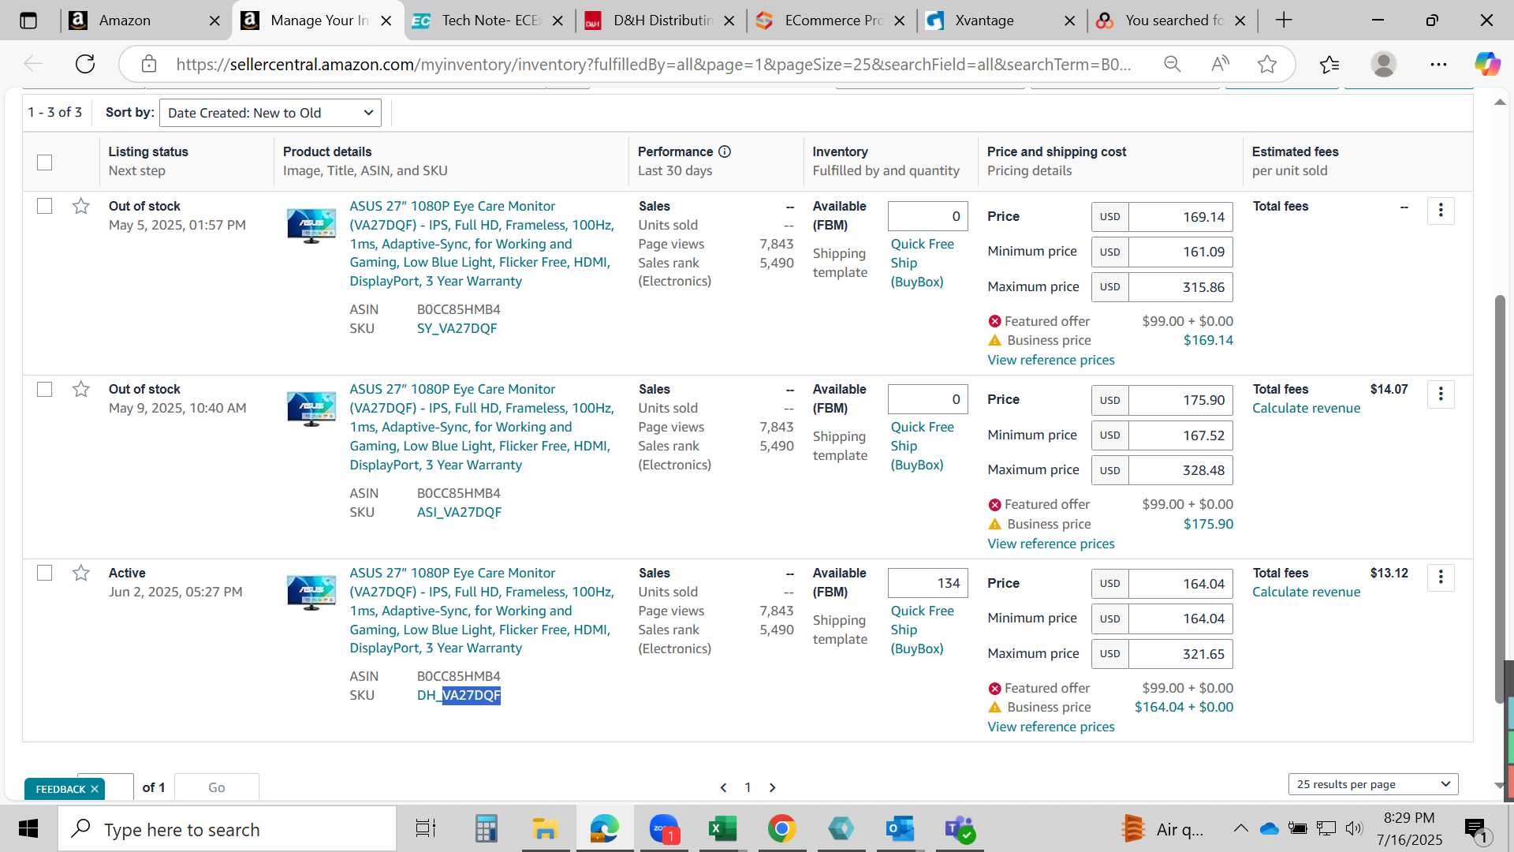Viewport: 1514px width, 852px height.
Task: Open notification center on taskbar
Action: [x=1475, y=829]
